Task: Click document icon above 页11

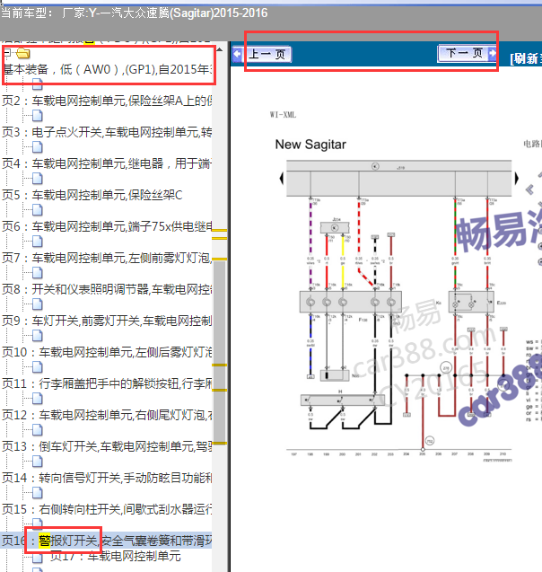Action: click(x=37, y=367)
